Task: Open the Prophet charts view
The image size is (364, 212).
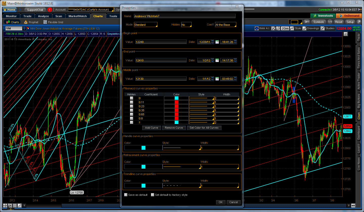Action: click(31, 22)
